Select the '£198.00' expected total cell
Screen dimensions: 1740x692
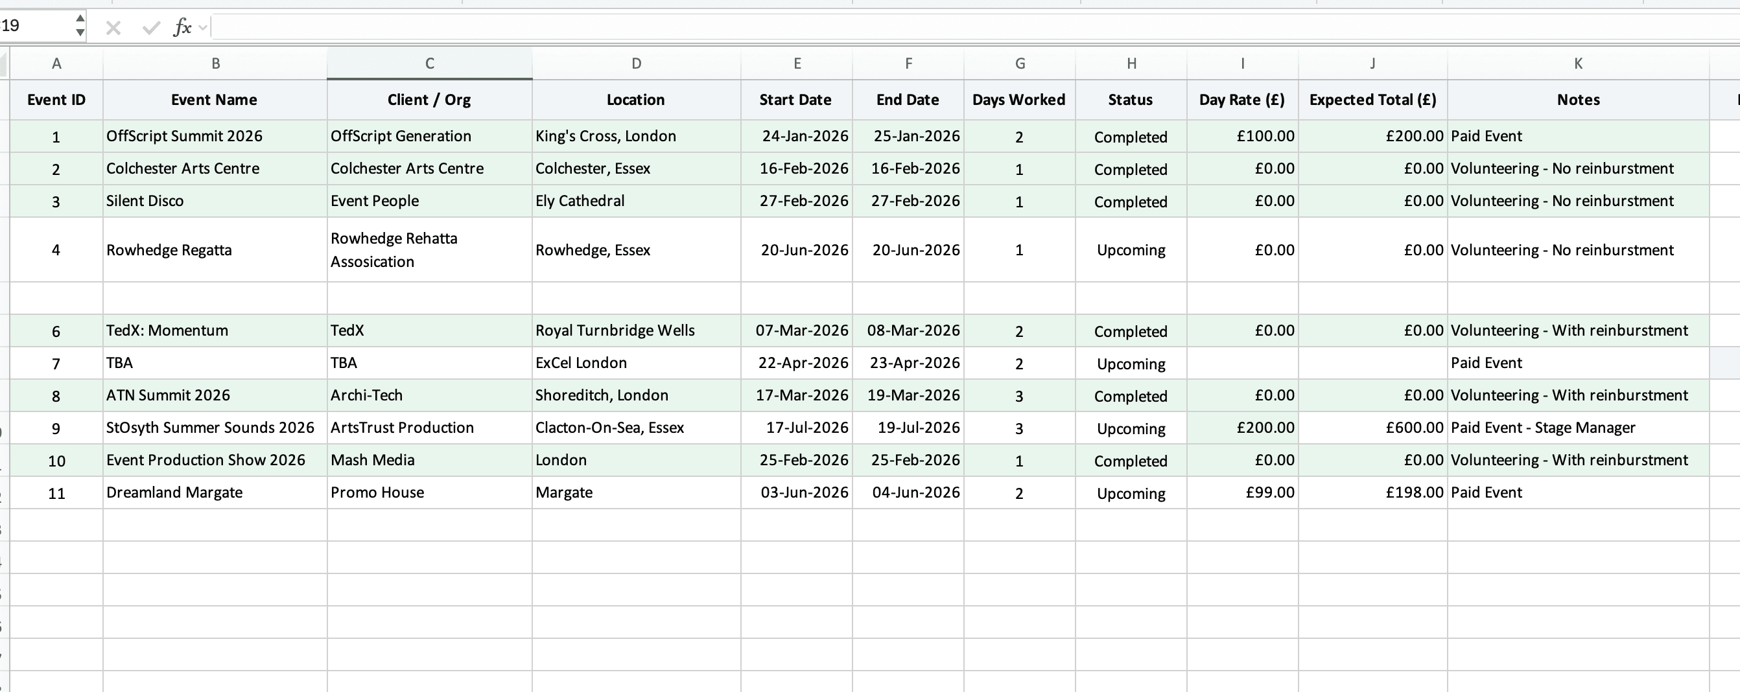[1372, 493]
